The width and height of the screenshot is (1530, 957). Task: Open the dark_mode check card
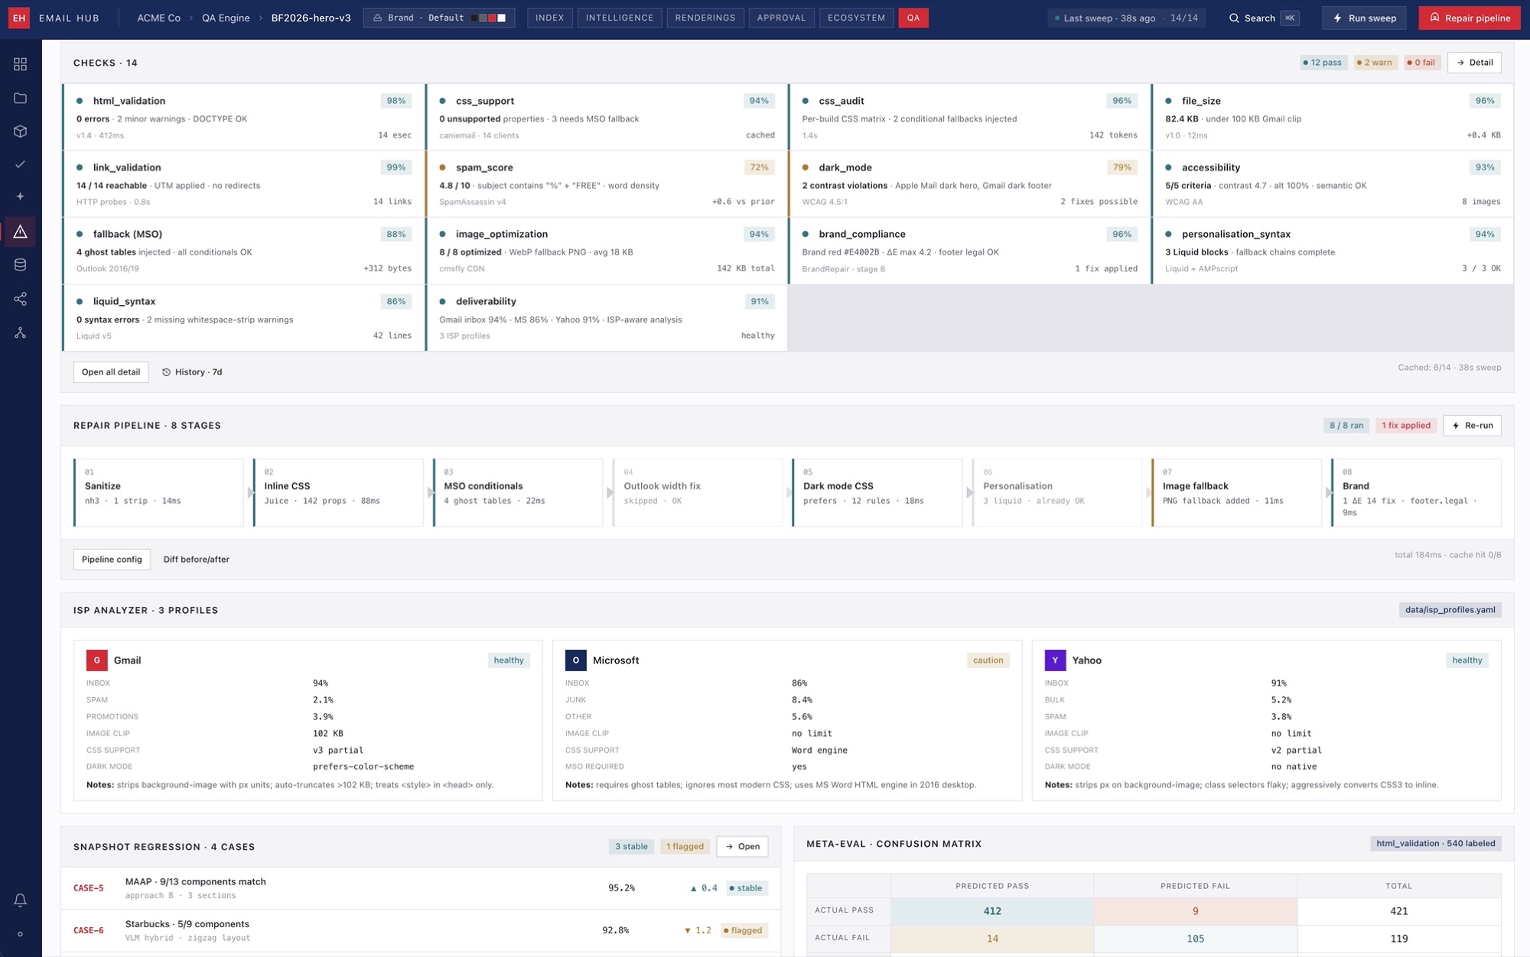(969, 184)
